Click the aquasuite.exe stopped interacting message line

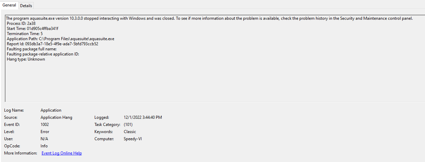pos(209,18)
